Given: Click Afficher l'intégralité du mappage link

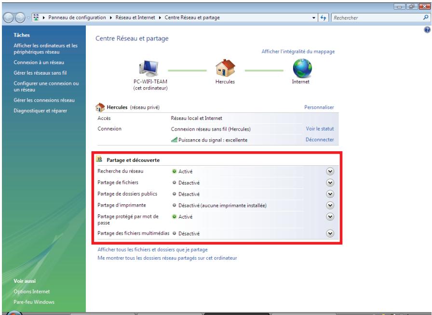Looking at the screenshot, I should coord(298,52).
